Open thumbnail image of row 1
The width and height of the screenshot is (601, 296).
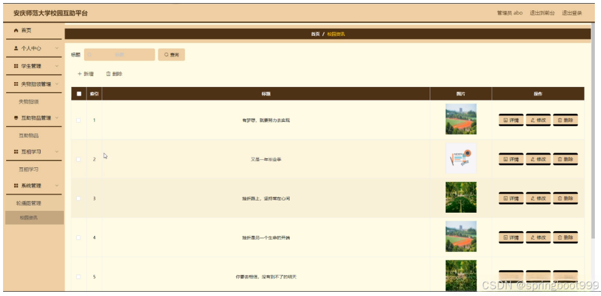460,119
